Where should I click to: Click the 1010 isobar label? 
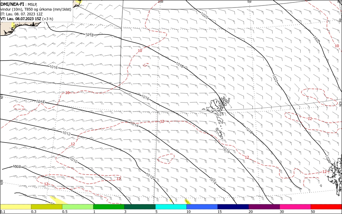[x=74, y=160]
